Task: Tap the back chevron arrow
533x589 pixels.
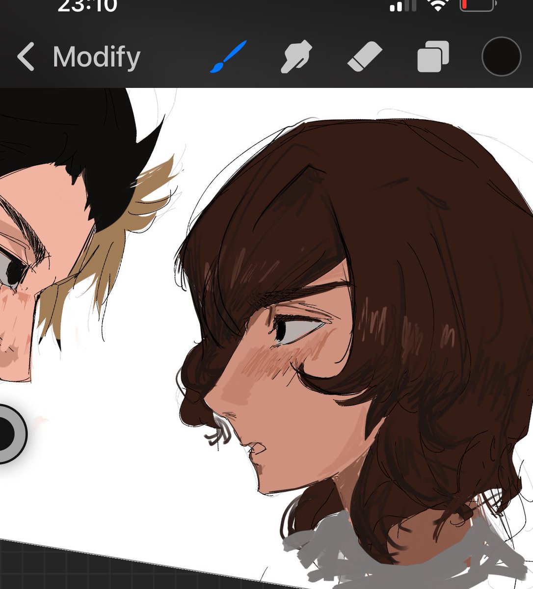Action: (x=26, y=56)
